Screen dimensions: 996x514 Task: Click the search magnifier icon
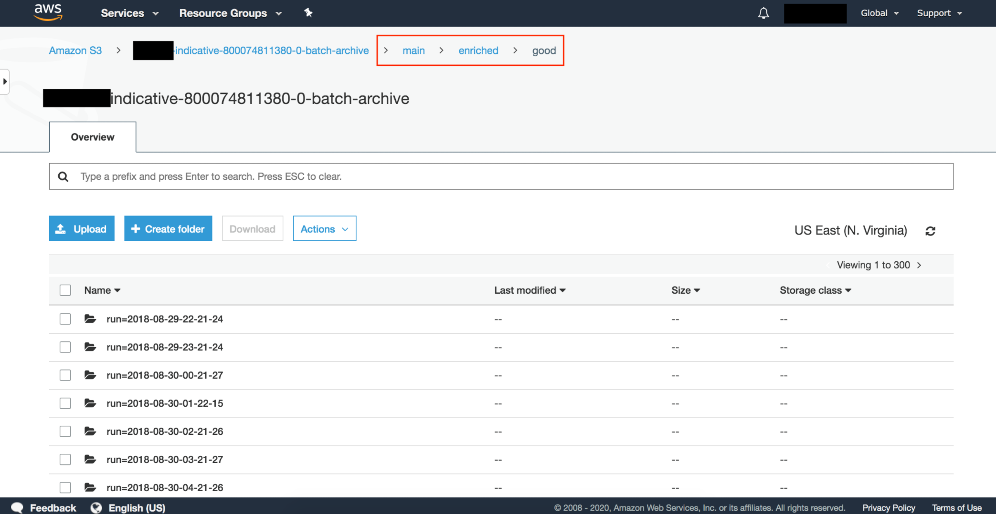(x=63, y=176)
